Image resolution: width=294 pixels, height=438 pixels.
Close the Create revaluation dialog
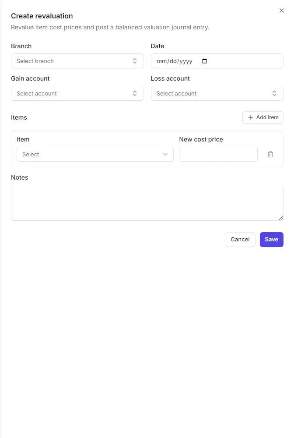point(281,11)
